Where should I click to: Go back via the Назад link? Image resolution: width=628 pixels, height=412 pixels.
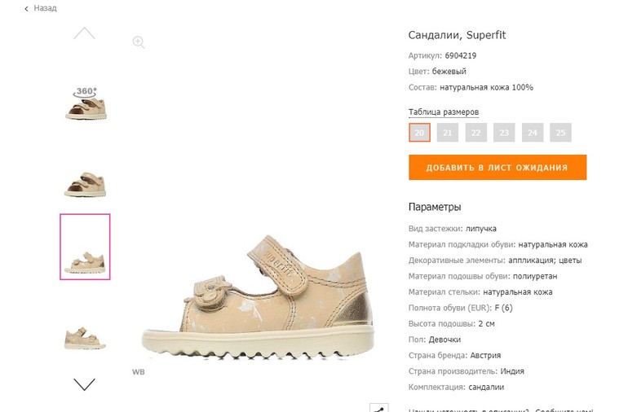(45, 8)
